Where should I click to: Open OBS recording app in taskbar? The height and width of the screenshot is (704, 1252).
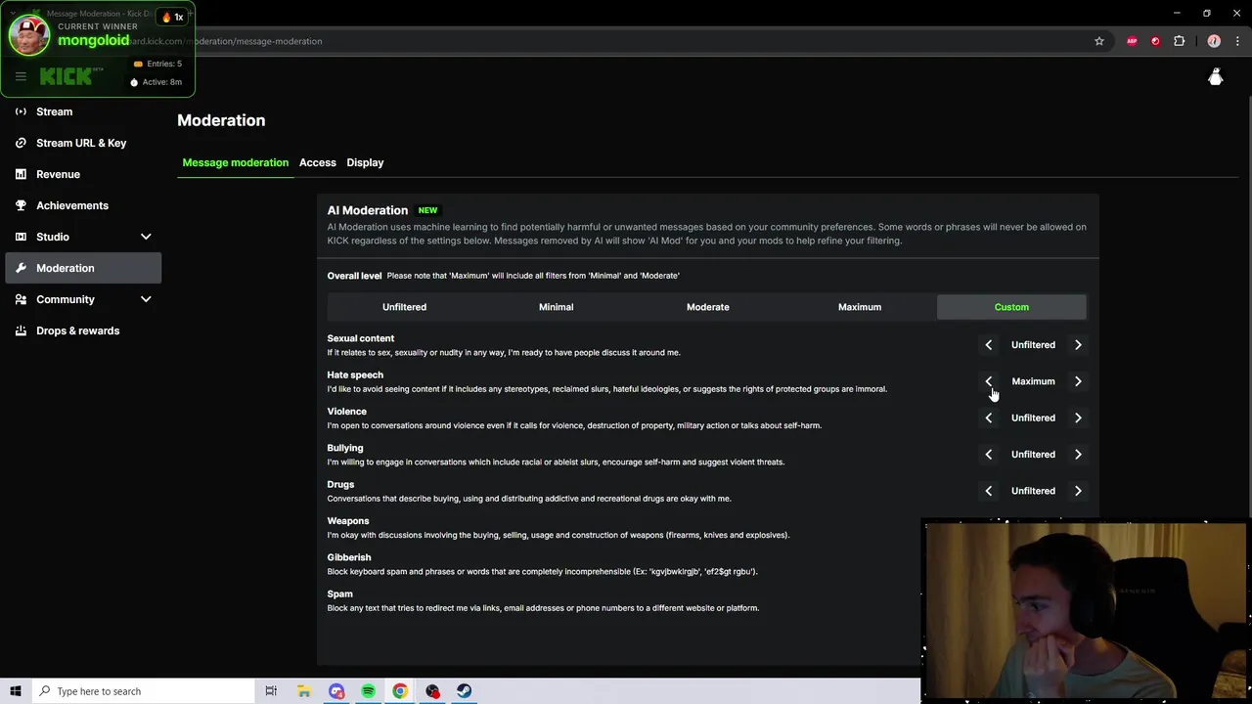point(432,691)
